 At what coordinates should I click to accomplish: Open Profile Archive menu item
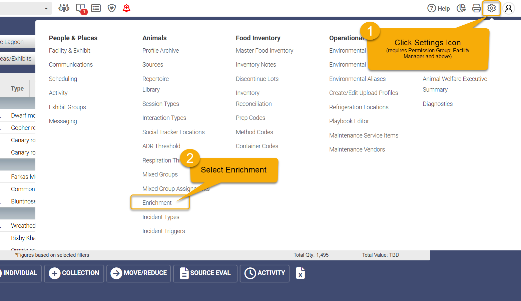click(161, 51)
